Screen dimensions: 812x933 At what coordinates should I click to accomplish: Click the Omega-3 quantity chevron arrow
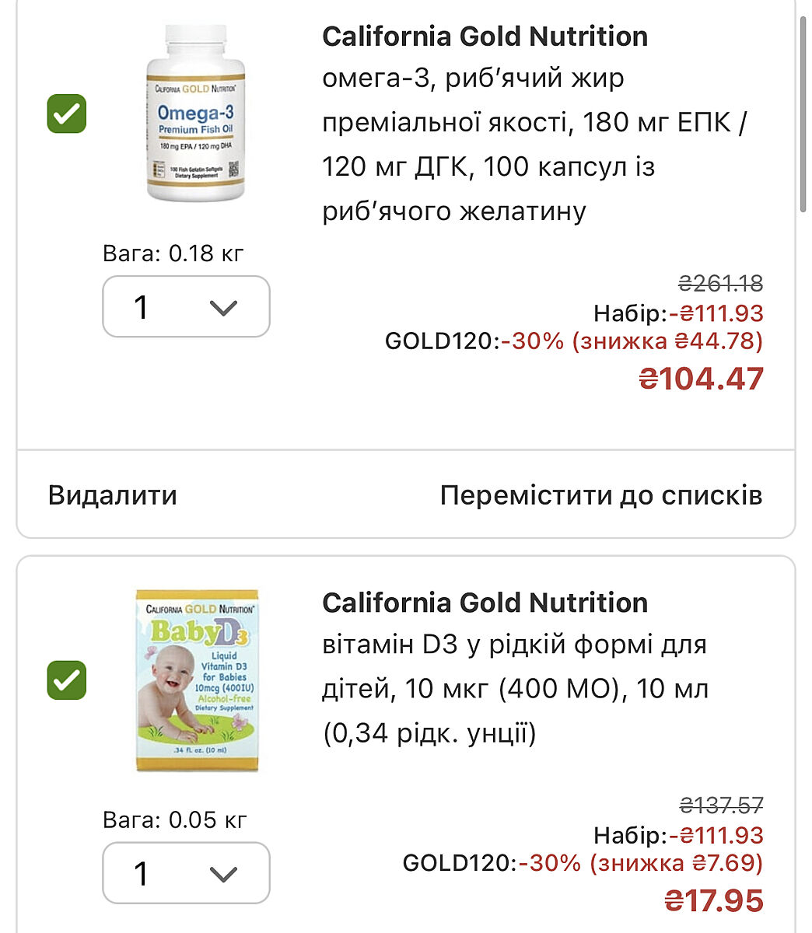pos(223,309)
